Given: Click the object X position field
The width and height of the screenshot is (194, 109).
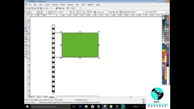Looking at the screenshot, I should click(x=32, y=12).
